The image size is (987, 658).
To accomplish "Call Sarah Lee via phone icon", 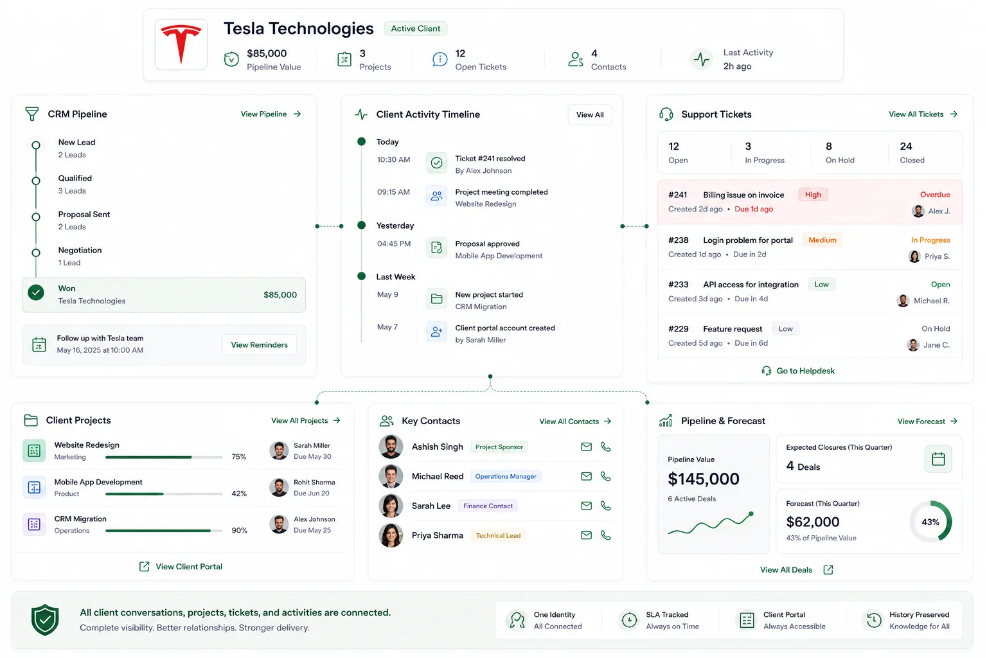I will 605,506.
